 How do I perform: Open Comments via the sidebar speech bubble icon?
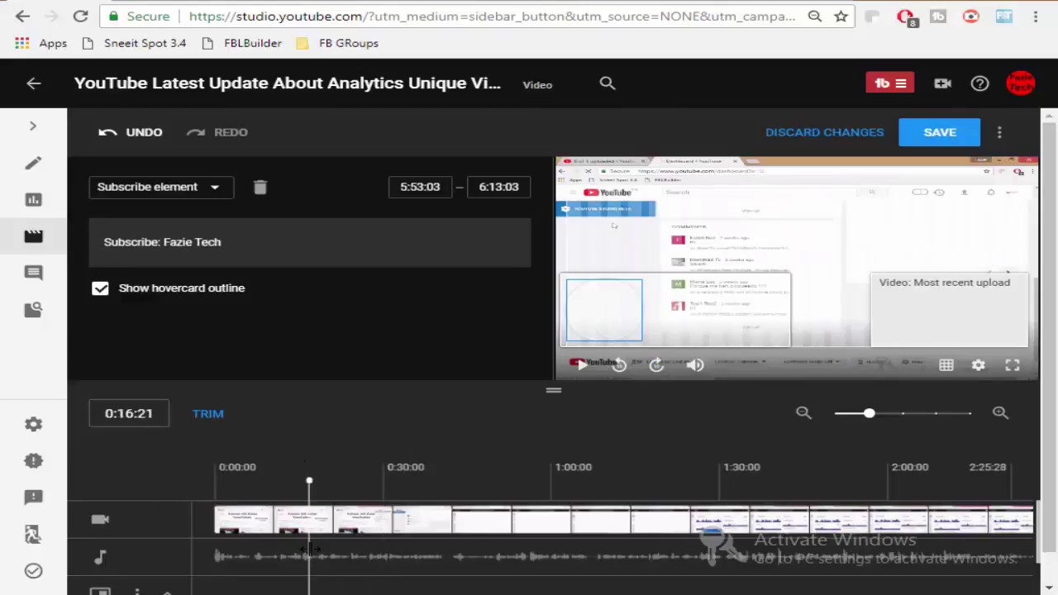tap(33, 272)
